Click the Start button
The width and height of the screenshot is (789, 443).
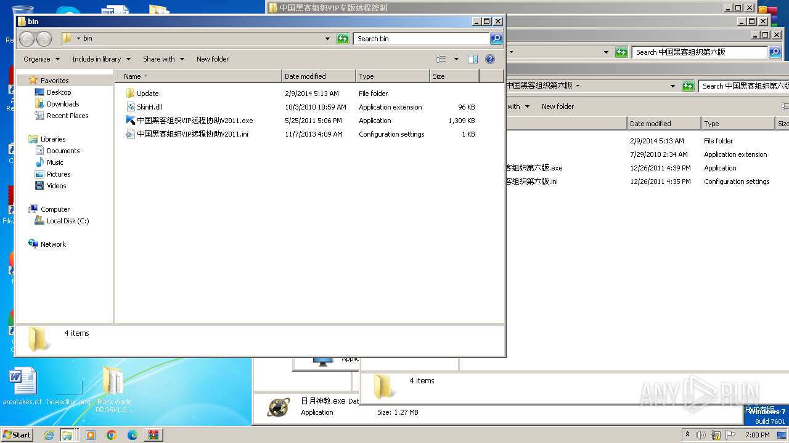[x=17, y=435]
